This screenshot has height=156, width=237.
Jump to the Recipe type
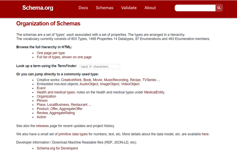coord(135,80)
